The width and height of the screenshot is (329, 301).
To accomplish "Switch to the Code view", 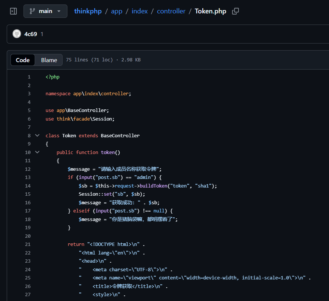I will coord(23,60).
